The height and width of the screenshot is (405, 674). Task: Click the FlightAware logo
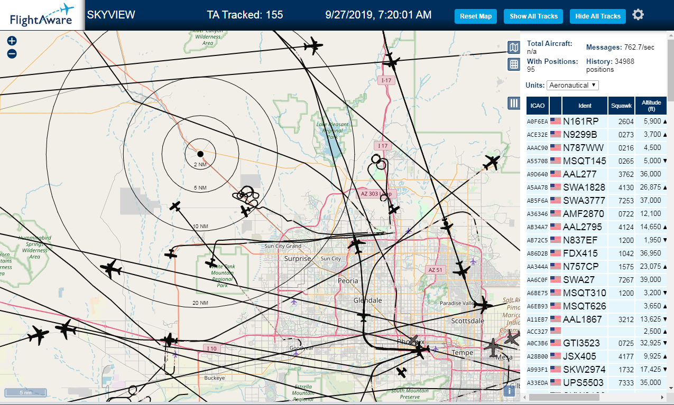tap(42, 15)
